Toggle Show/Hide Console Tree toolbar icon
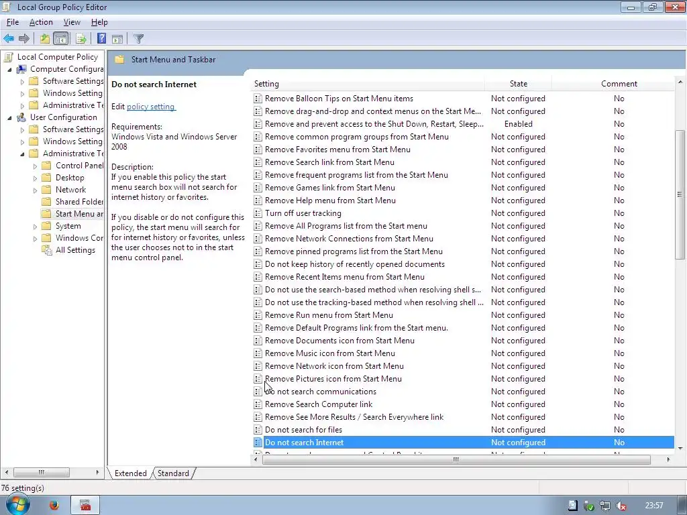Viewport: 687px width, 515px height. click(x=61, y=38)
